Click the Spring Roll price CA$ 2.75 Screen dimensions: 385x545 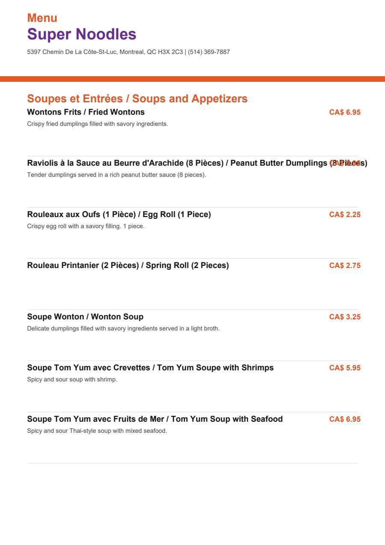345,265
